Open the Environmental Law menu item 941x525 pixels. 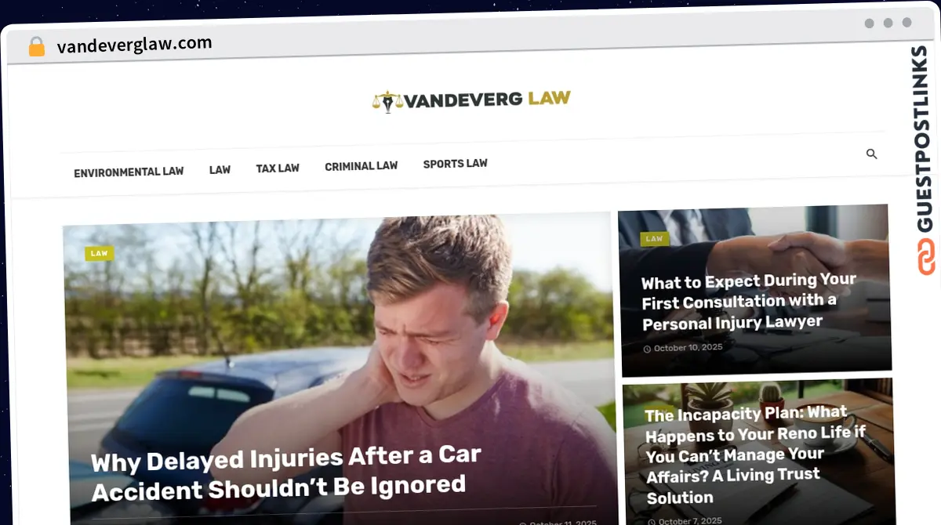[129, 172]
